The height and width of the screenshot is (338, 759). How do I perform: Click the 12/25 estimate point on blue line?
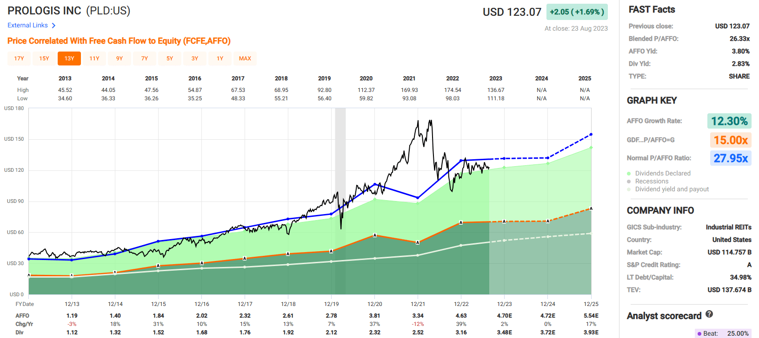(x=591, y=135)
